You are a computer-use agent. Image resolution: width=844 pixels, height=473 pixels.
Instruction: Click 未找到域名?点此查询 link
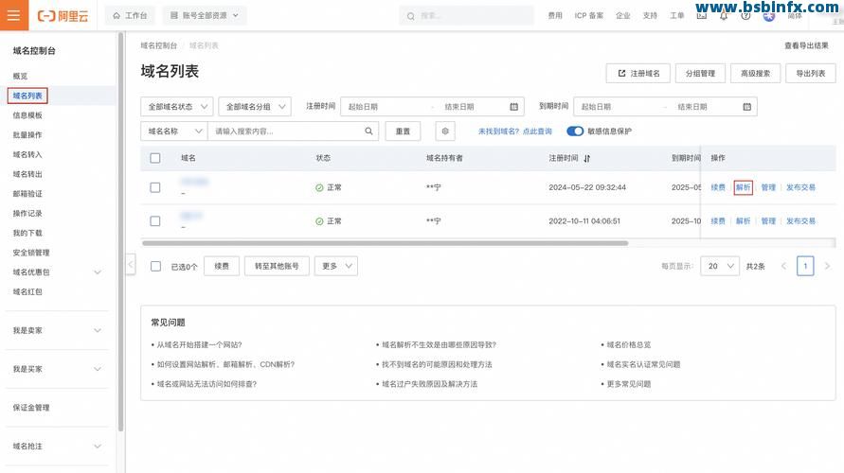click(515, 131)
